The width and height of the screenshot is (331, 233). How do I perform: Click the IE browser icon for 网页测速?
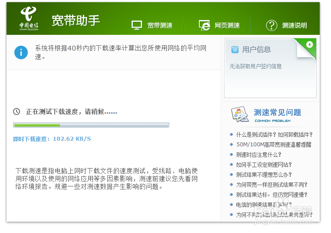tap(204, 25)
